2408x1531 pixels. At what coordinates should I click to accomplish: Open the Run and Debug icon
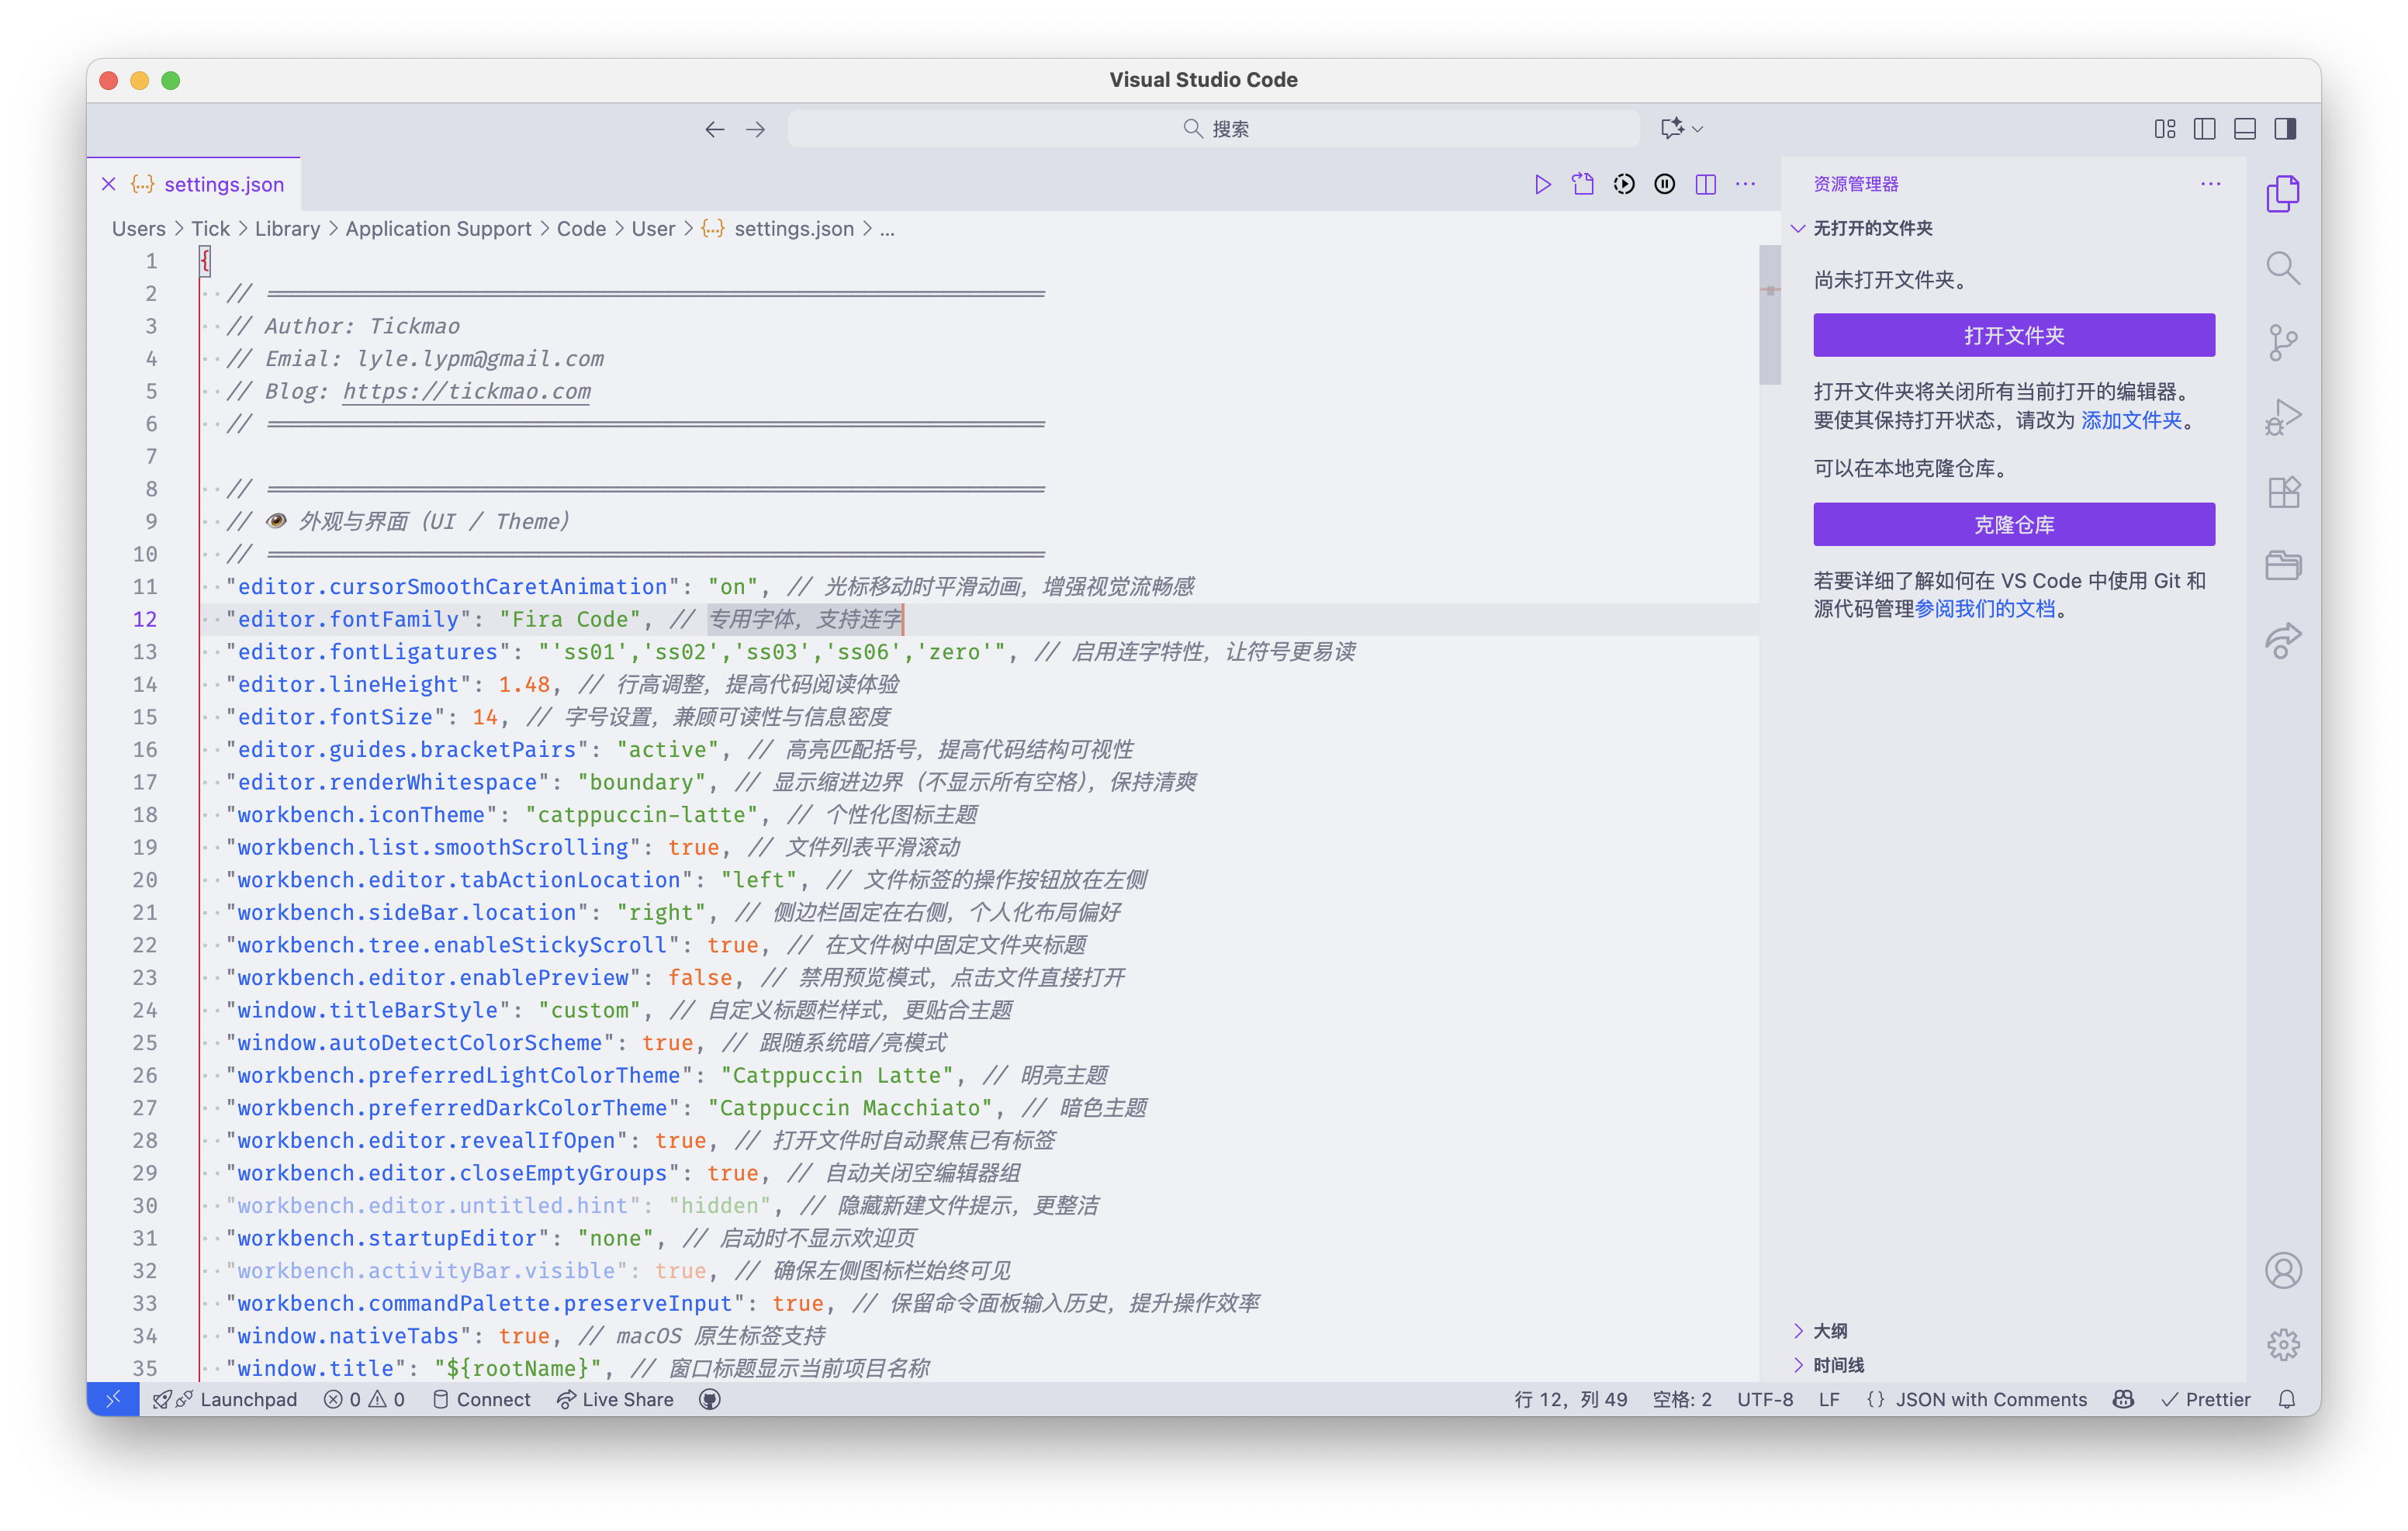tap(2283, 417)
